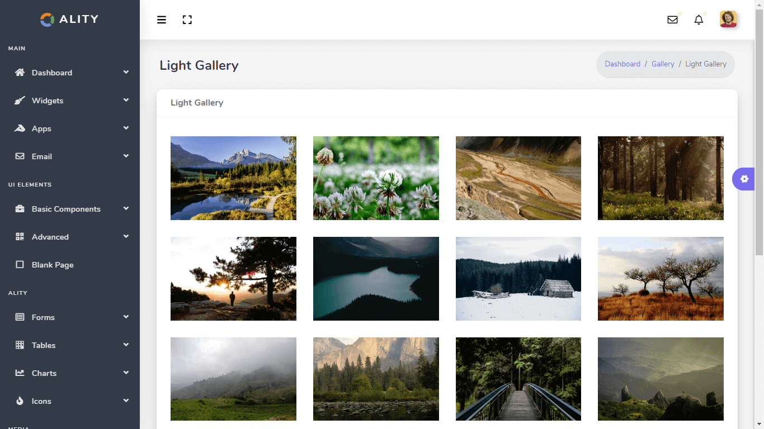Click the user profile avatar
764x429 pixels.
[x=728, y=20]
